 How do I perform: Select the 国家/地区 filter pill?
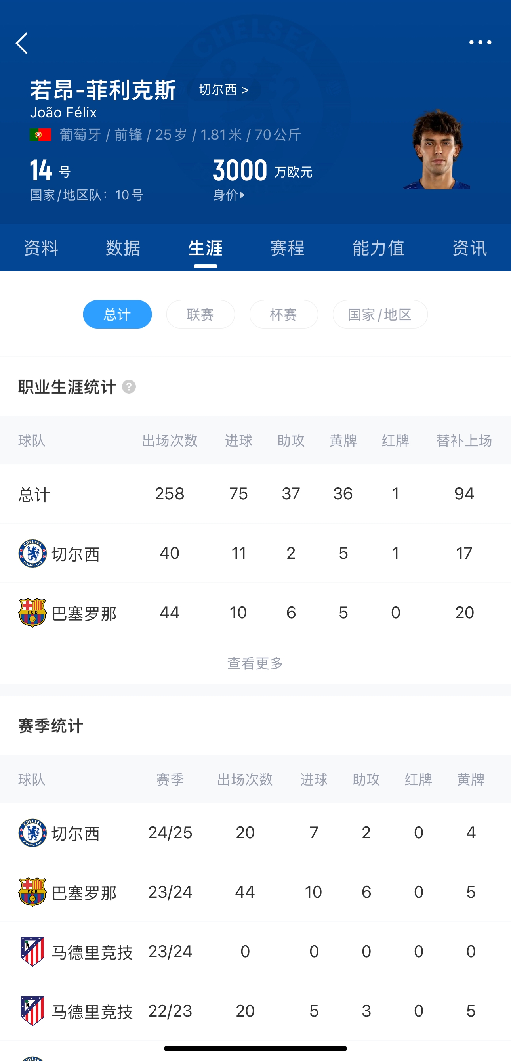point(379,314)
